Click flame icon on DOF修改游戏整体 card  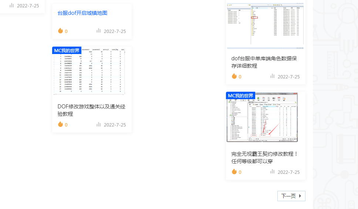tap(60, 124)
